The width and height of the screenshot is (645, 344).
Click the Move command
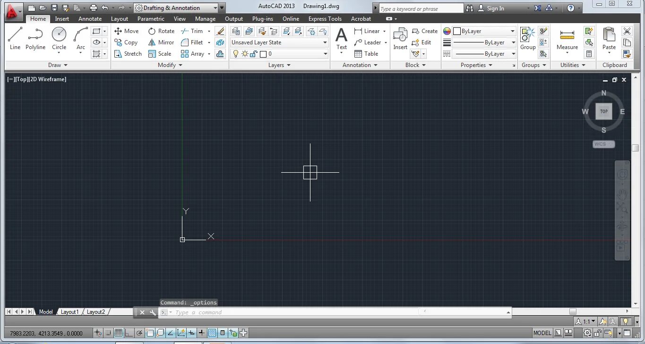pyautogui.click(x=126, y=31)
